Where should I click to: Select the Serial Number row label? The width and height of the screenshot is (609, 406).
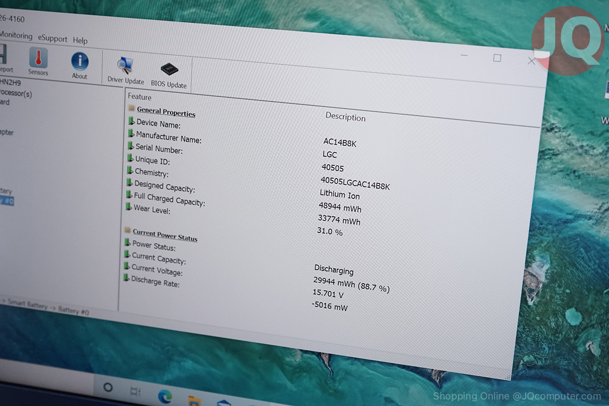159,149
